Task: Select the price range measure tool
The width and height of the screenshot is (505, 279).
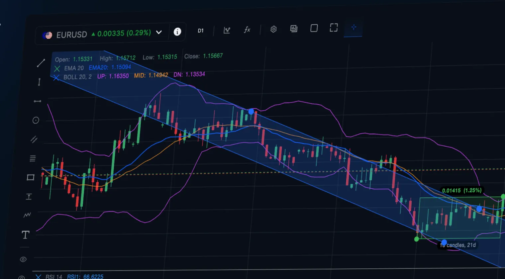Action: (x=29, y=197)
